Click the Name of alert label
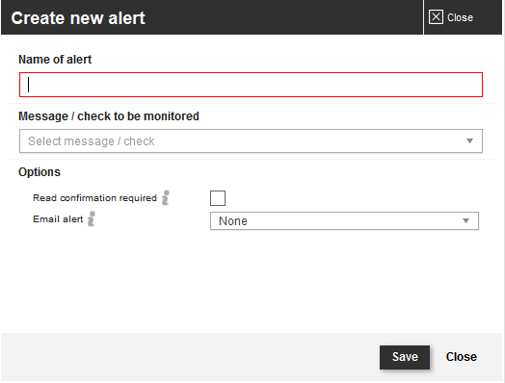The height and width of the screenshot is (383, 505). point(55,60)
